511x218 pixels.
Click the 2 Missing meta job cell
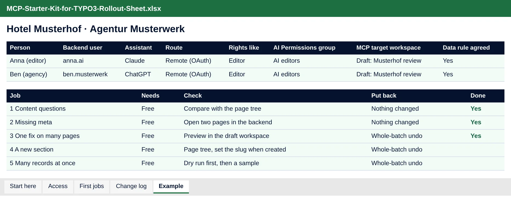coord(31,122)
